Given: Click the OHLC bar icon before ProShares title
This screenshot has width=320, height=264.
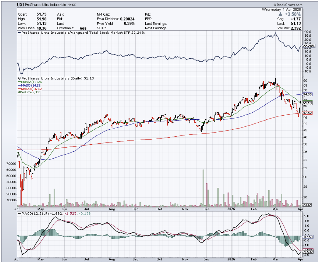Looking at the screenshot, I should coord(19,78).
